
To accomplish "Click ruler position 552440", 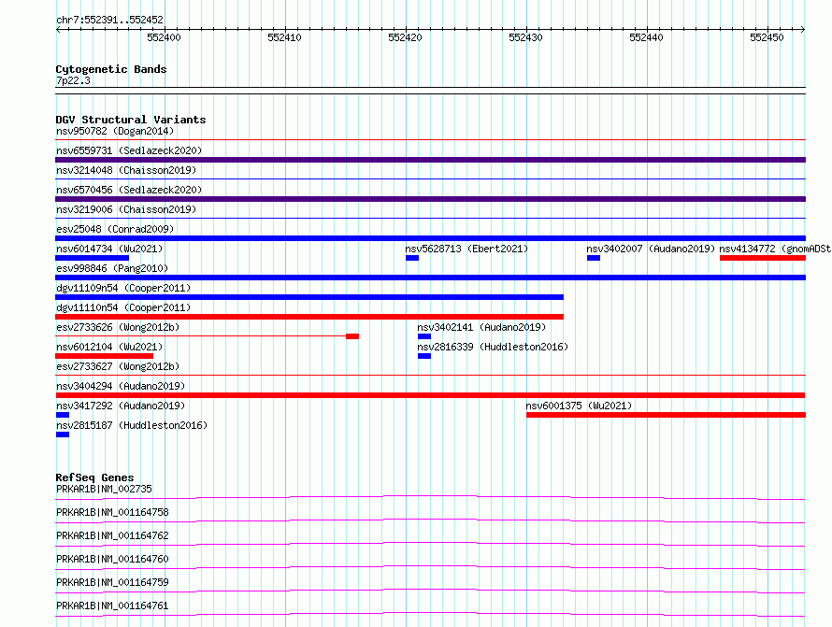I will 646,37.
